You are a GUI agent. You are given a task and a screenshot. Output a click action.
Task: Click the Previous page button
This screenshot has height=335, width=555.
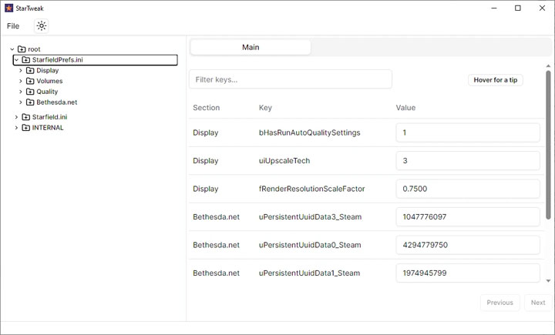coord(499,303)
